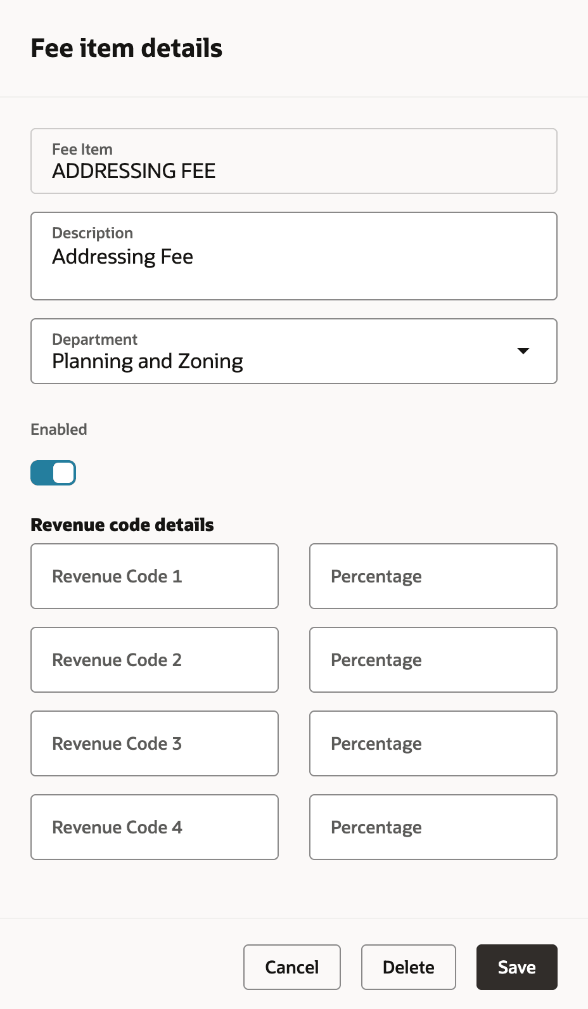Expand Planning and Zoning department selector
Screen dimensions: 588x1009
[294, 351]
